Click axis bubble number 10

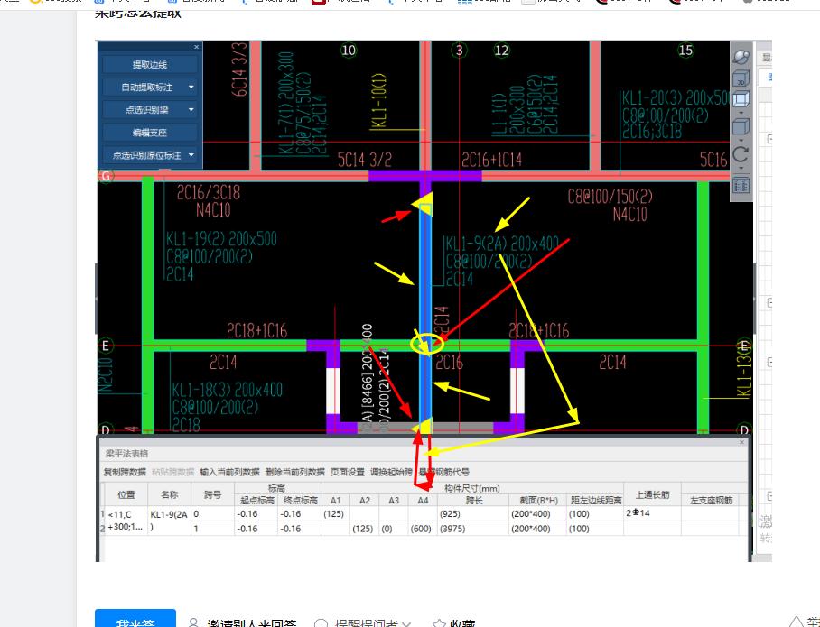[x=349, y=51]
